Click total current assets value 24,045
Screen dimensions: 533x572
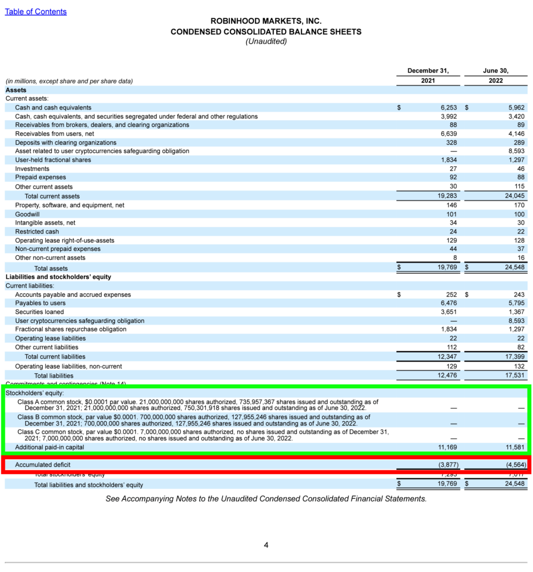[x=515, y=196]
